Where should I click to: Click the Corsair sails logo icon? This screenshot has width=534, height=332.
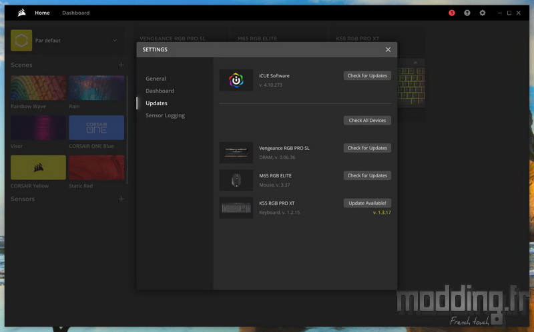click(22, 13)
